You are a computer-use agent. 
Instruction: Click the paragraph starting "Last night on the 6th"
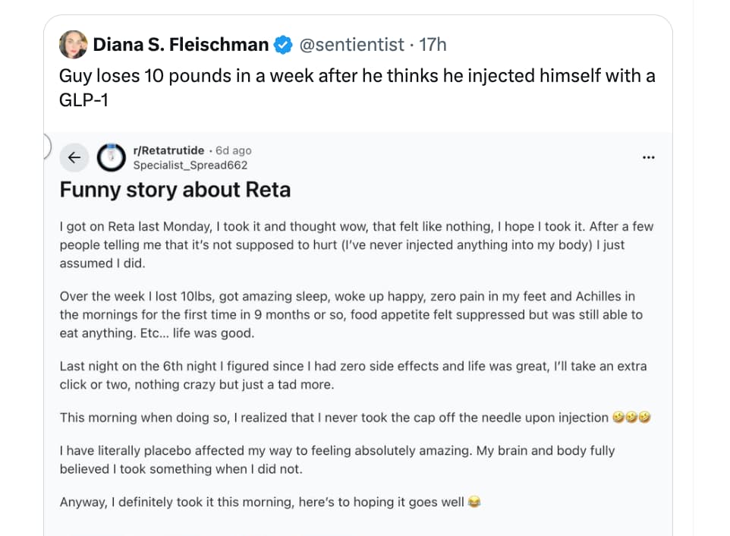point(353,375)
